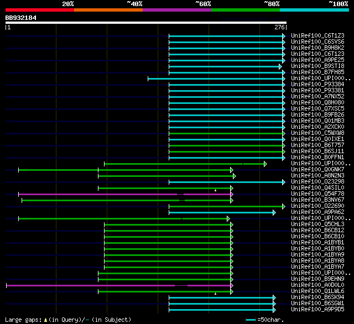The image size is (354, 324).
Task: Click the UniRef100_Q1LWL6 label
Action: [x=317, y=291]
